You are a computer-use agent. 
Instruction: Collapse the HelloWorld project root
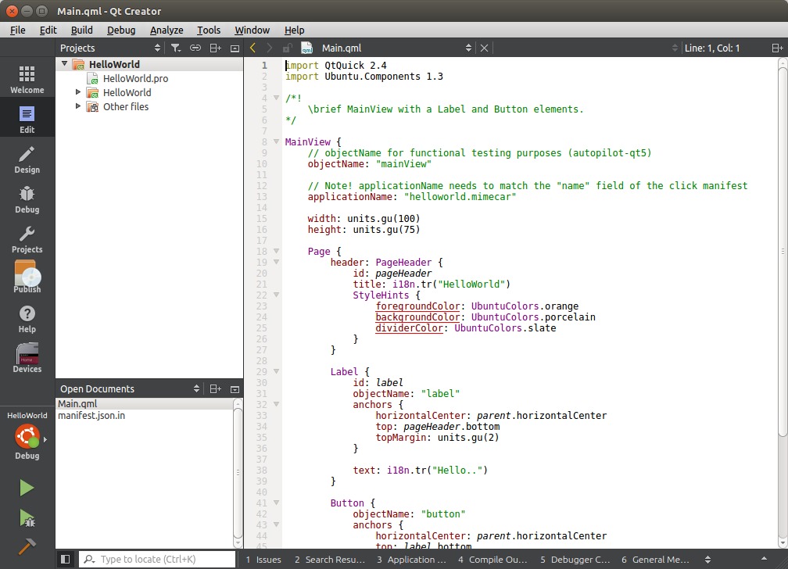64,64
